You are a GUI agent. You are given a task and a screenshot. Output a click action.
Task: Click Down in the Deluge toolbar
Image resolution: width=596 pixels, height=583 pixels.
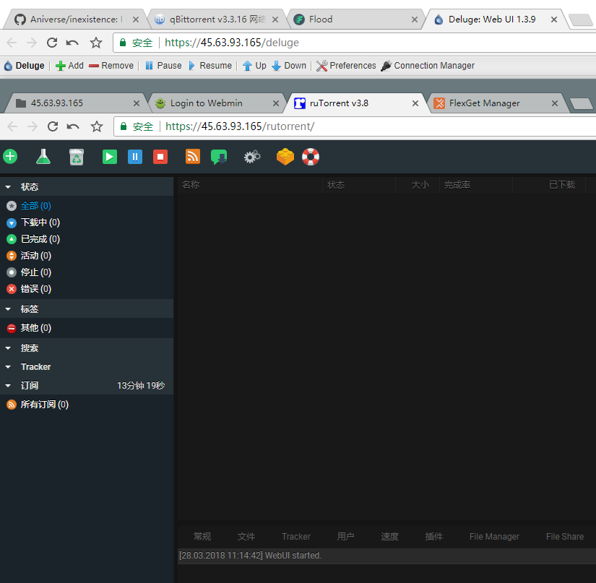coord(289,66)
